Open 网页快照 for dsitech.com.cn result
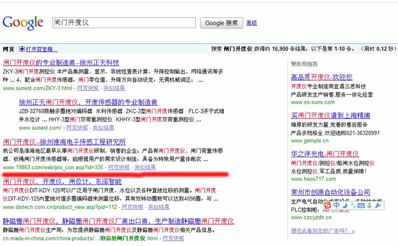Image resolution: width=398 pixels, height=246 pixels. tap(132, 207)
